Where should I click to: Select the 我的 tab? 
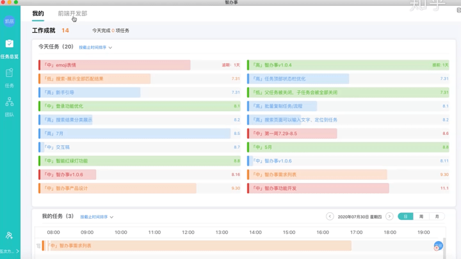click(38, 13)
